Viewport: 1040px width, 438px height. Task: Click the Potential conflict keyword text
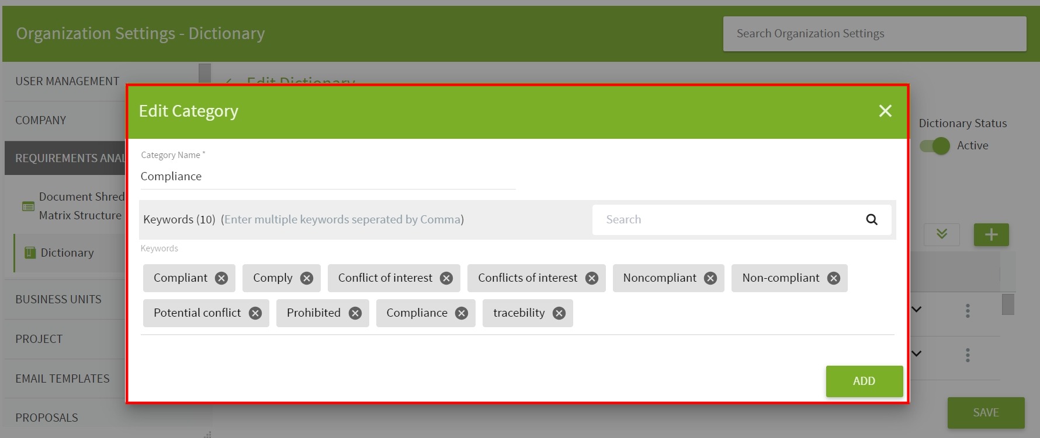point(197,313)
